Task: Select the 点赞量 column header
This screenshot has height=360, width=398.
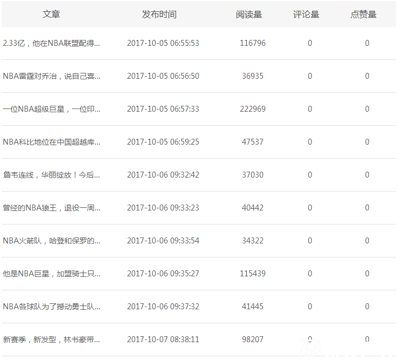Action: pos(363,15)
